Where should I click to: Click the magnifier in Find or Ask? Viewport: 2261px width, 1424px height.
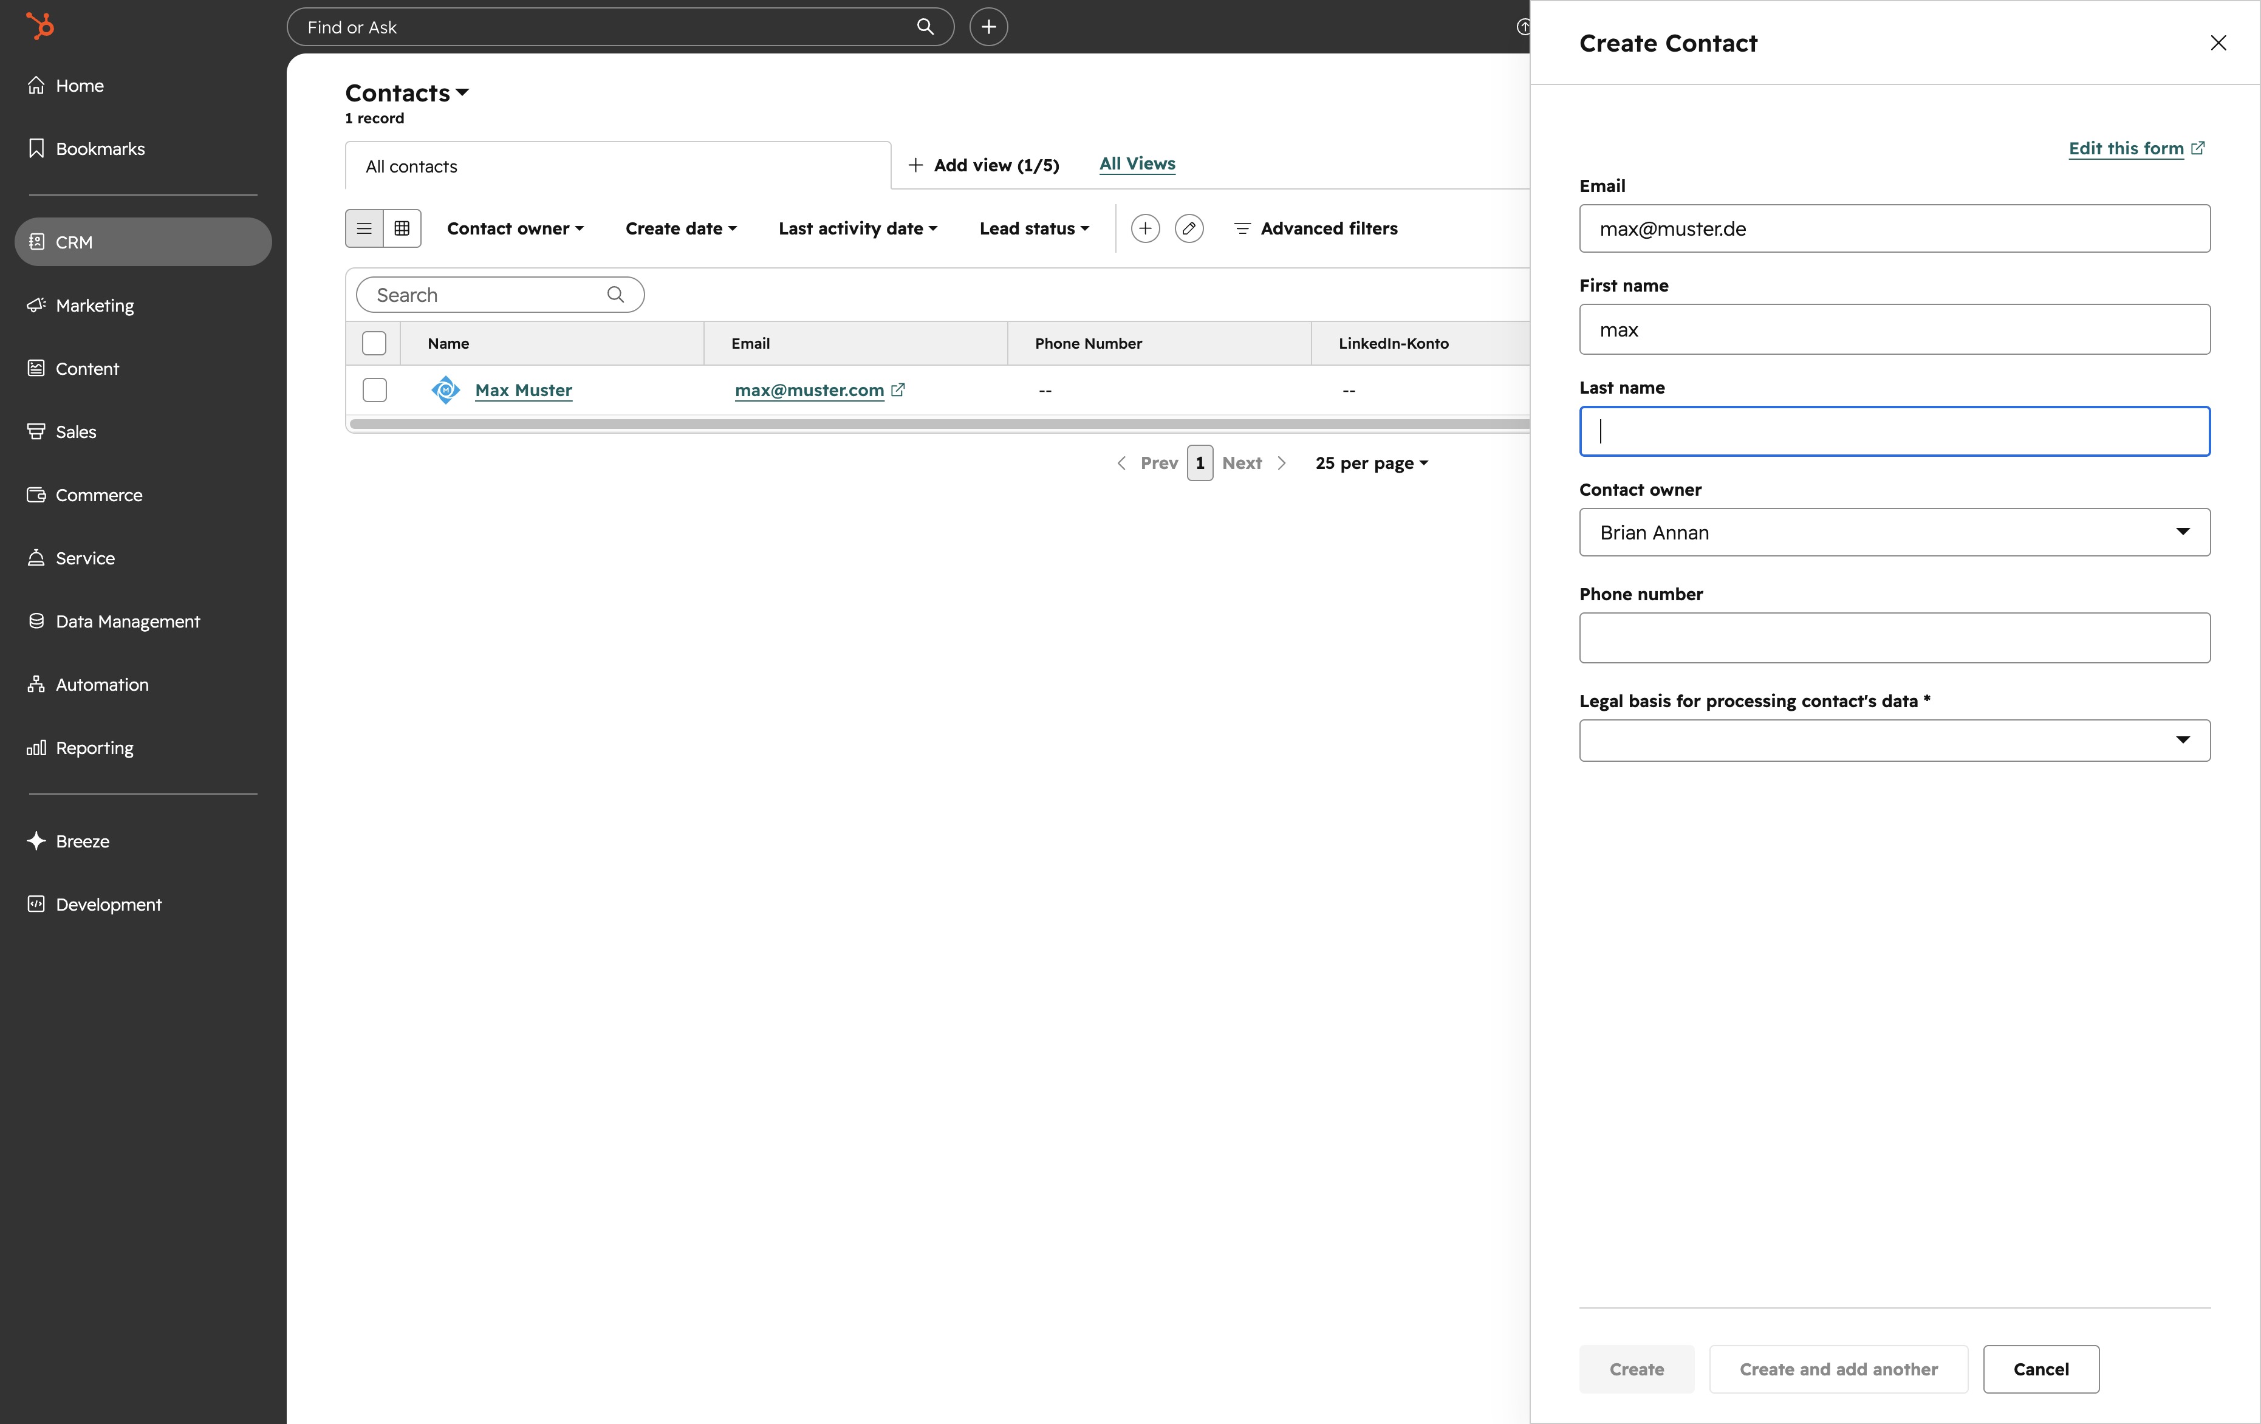pyautogui.click(x=925, y=27)
